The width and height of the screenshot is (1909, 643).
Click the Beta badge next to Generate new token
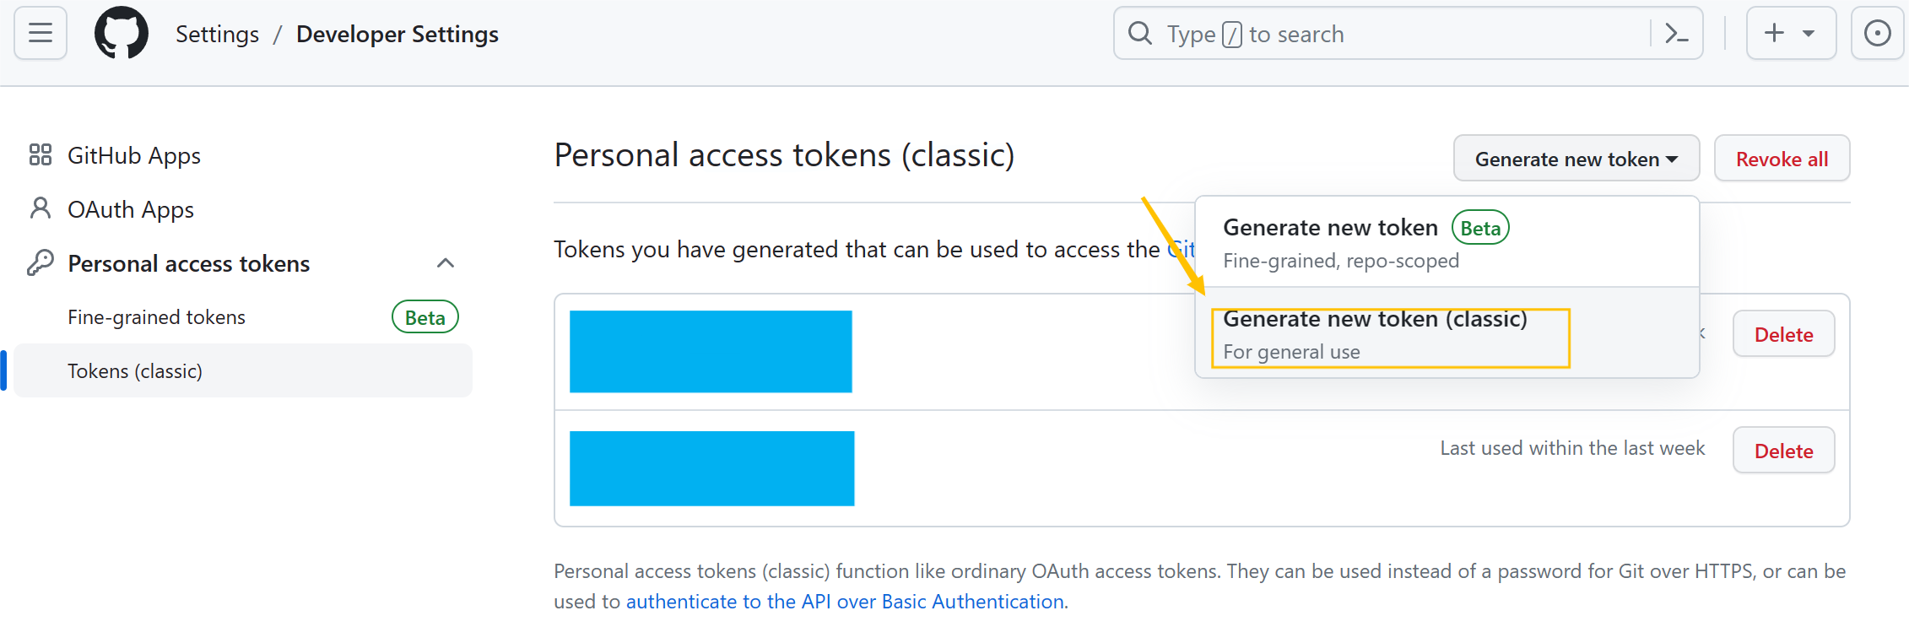tap(1480, 227)
